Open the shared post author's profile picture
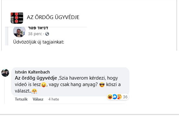This screenshot has width=179, height=116. point(19,32)
